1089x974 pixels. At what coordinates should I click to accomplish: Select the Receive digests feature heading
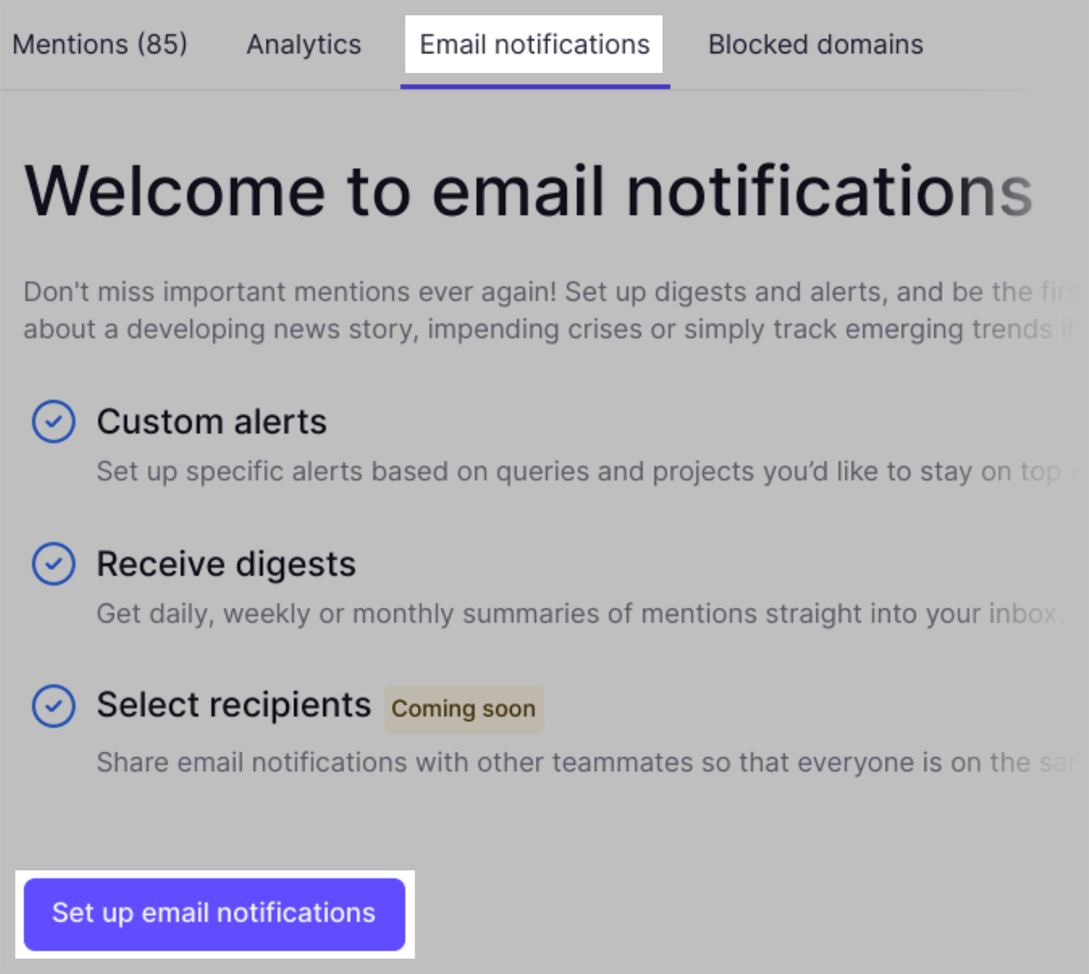pos(226,563)
